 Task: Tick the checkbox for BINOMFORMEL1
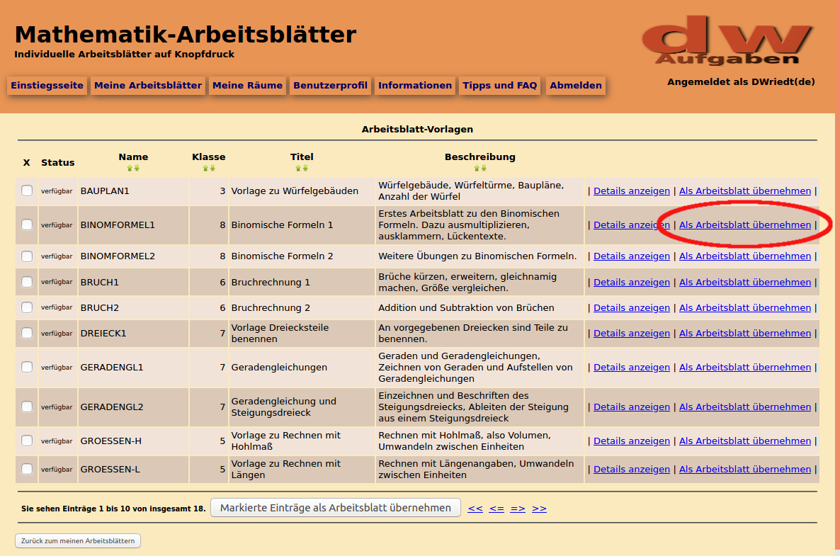27,225
